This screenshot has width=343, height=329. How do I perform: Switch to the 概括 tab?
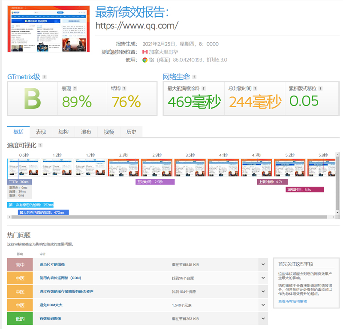18,132
